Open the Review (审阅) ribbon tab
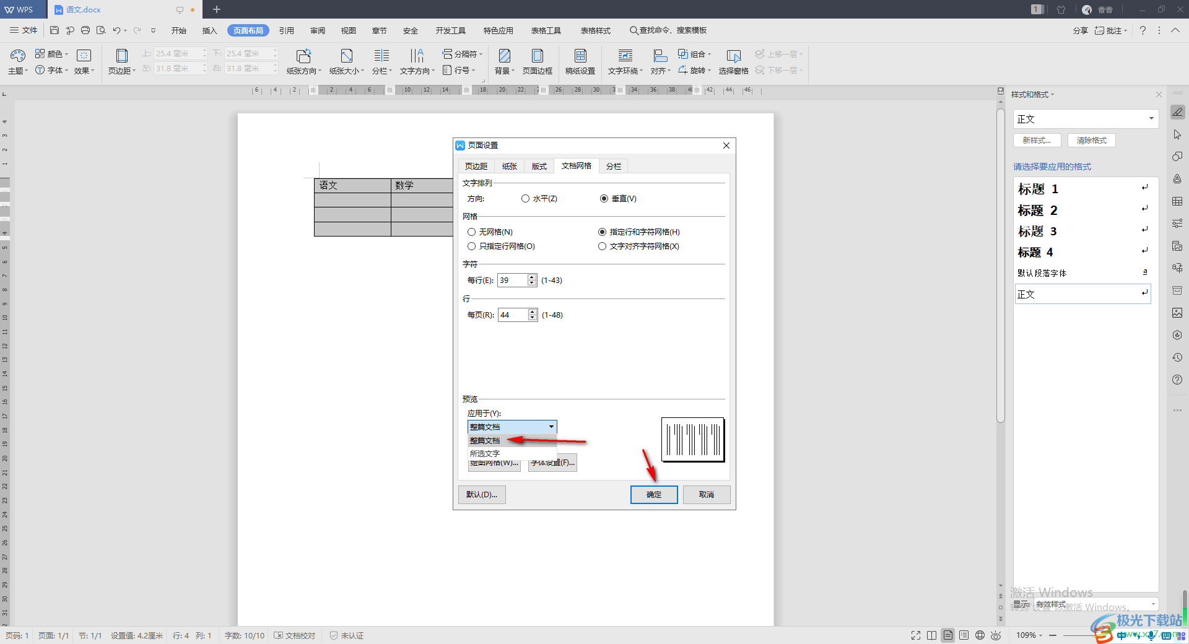 click(x=318, y=30)
